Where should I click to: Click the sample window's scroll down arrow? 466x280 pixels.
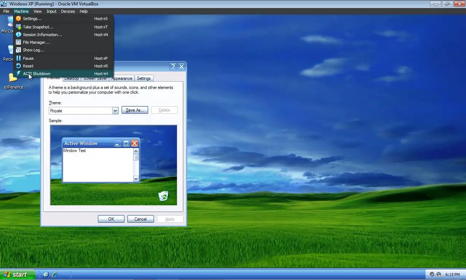coord(136,179)
